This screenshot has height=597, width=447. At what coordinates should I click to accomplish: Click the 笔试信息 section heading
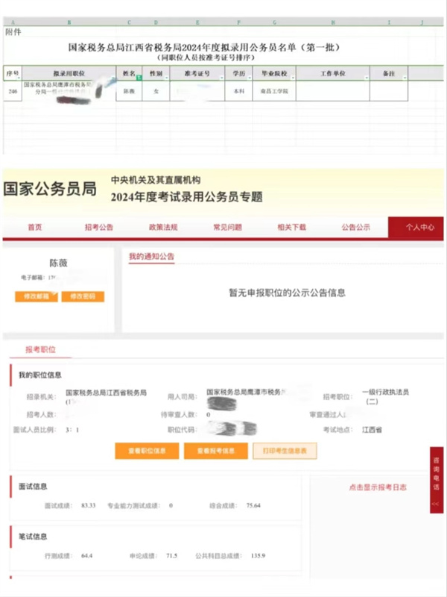coord(33,537)
